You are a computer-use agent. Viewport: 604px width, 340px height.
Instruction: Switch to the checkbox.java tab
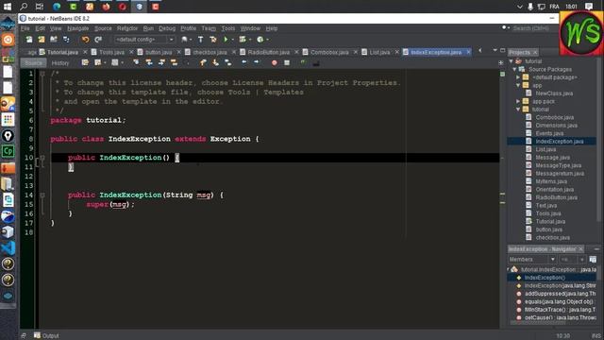[210, 52]
